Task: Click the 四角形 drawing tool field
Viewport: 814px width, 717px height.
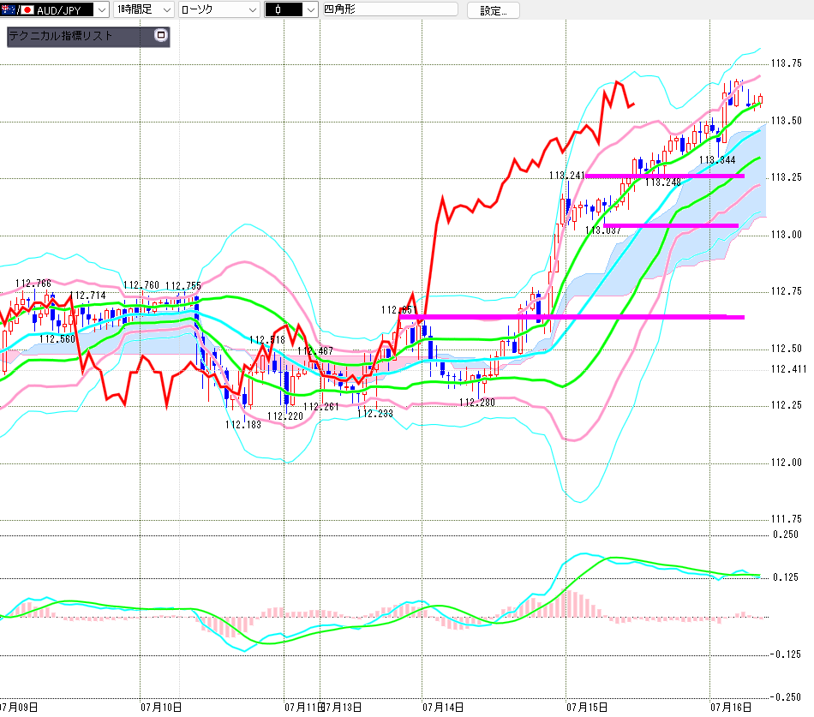Action: (x=391, y=9)
